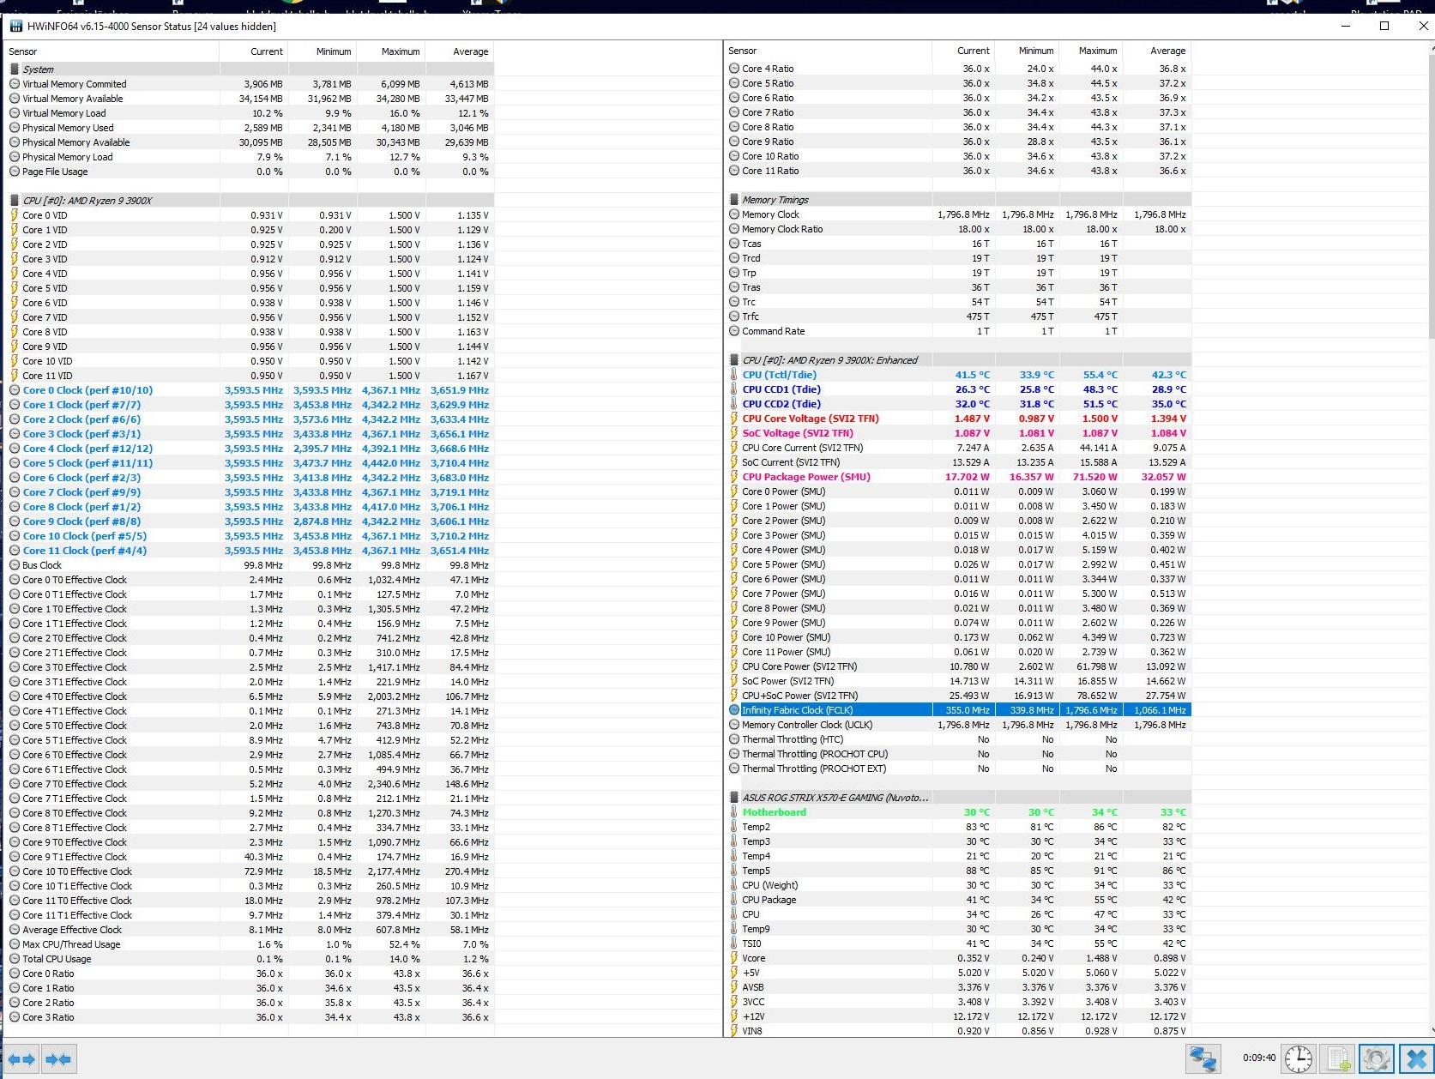Click the expand-columns arrows button at bottom left
This screenshot has width=1435, height=1079.
pos(21,1059)
